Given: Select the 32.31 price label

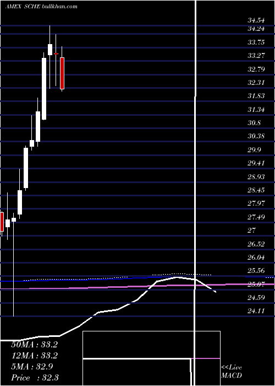Looking at the screenshot, I should click(x=256, y=83).
